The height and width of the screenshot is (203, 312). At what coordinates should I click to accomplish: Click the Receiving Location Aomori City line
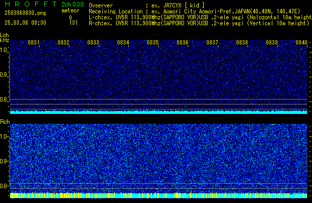[x=194, y=11]
